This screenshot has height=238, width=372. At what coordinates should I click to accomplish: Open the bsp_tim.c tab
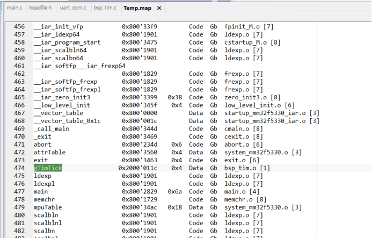click(105, 8)
